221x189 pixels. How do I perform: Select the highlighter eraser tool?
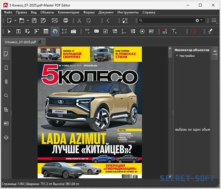click(210, 31)
